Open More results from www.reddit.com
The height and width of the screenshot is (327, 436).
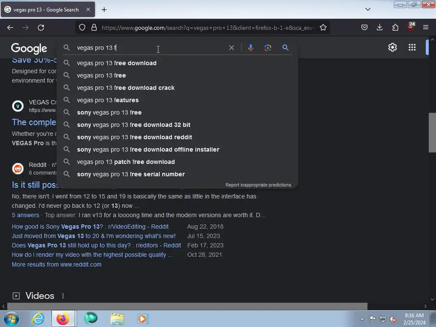click(57, 264)
